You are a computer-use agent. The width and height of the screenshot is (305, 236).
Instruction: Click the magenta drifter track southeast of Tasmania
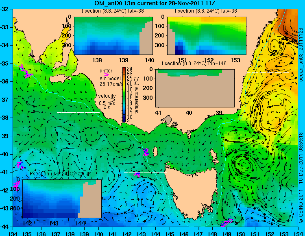pyautogui.click(x=227, y=223)
